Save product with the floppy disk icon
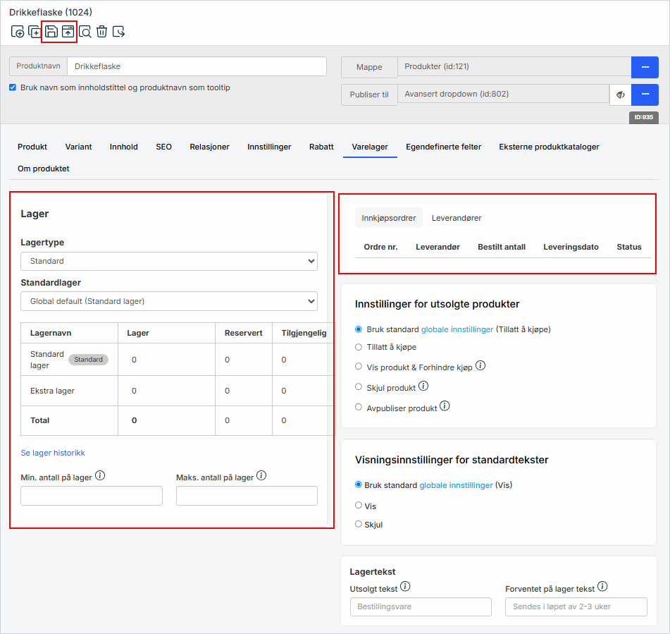Viewport: 670px width, 634px height. [51, 31]
